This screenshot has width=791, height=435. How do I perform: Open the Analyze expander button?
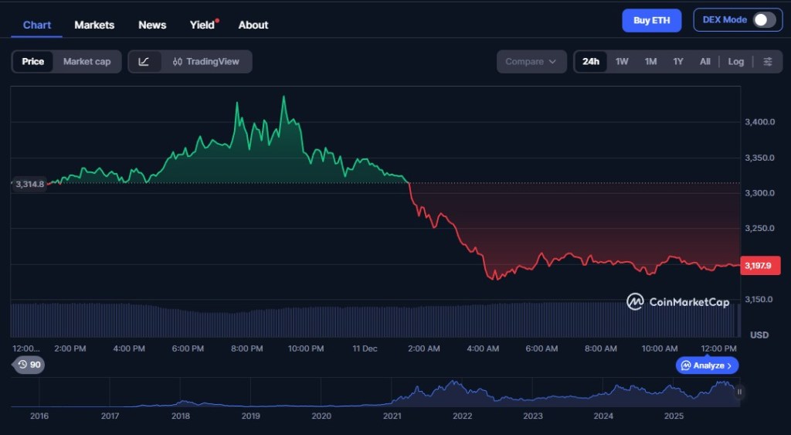pyautogui.click(x=707, y=365)
